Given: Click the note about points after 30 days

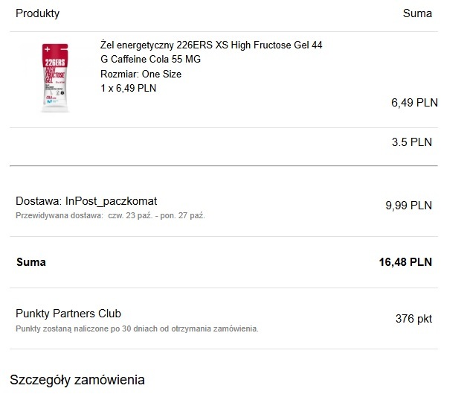Looking at the screenshot, I should [137, 328].
